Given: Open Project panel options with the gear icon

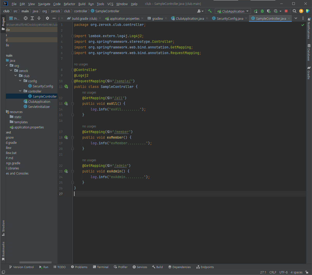Looking at the screenshot, I should point(47,18).
